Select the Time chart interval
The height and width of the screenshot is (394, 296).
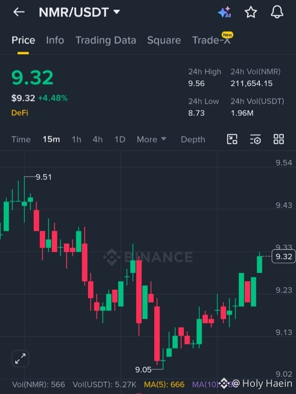[21, 139]
